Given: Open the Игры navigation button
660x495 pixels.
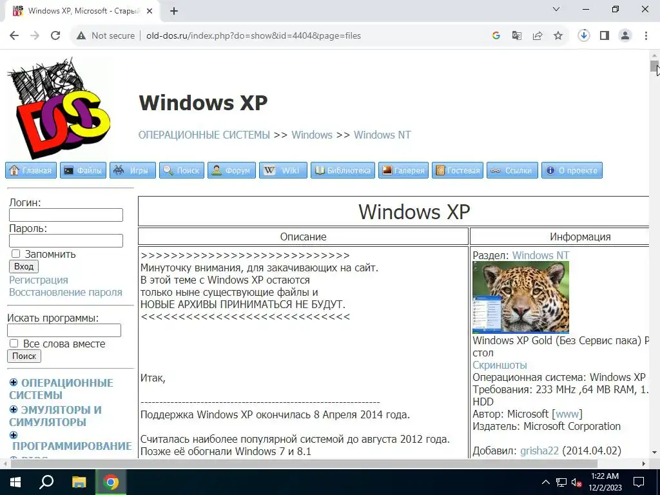Looking at the screenshot, I should click(x=133, y=170).
